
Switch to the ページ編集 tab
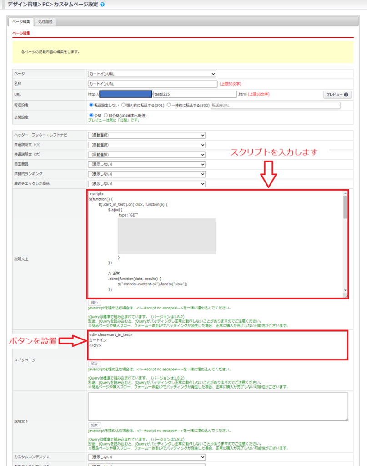pyautogui.click(x=21, y=22)
